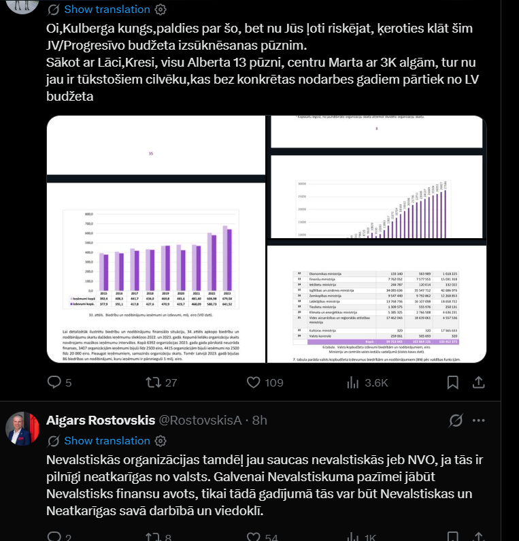519x541 pixels.
Task: Open translation settings gear on Rostovskis tweet
Action: click(x=161, y=440)
